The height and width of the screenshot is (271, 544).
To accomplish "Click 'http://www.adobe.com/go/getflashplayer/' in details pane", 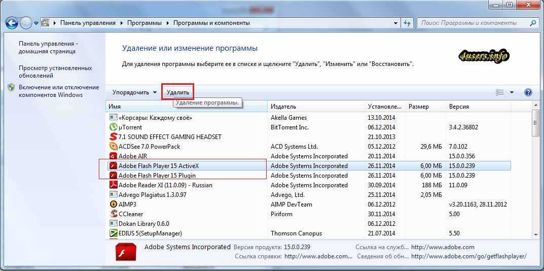I will (469, 256).
